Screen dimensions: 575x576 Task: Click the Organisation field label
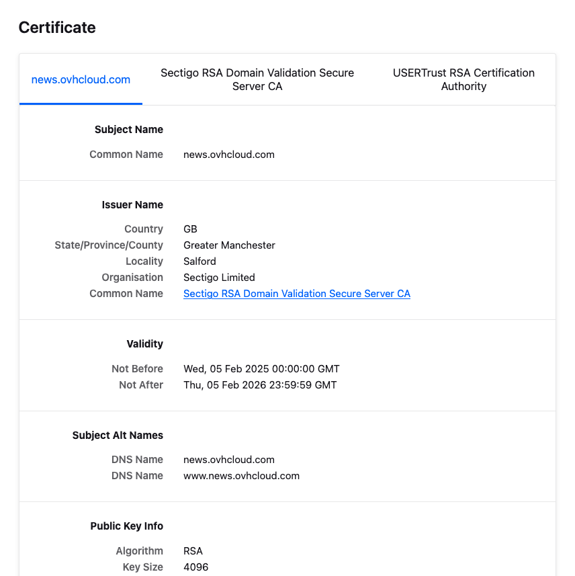(132, 278)
